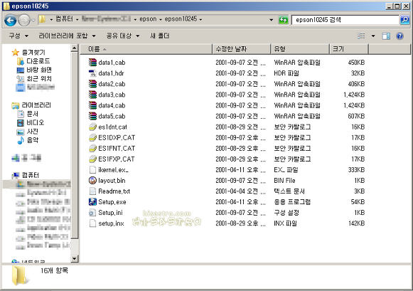413x291 pixels.
Task: Select the data1.cab file icon
Action: pyautogui.click(x=92, y=62)
